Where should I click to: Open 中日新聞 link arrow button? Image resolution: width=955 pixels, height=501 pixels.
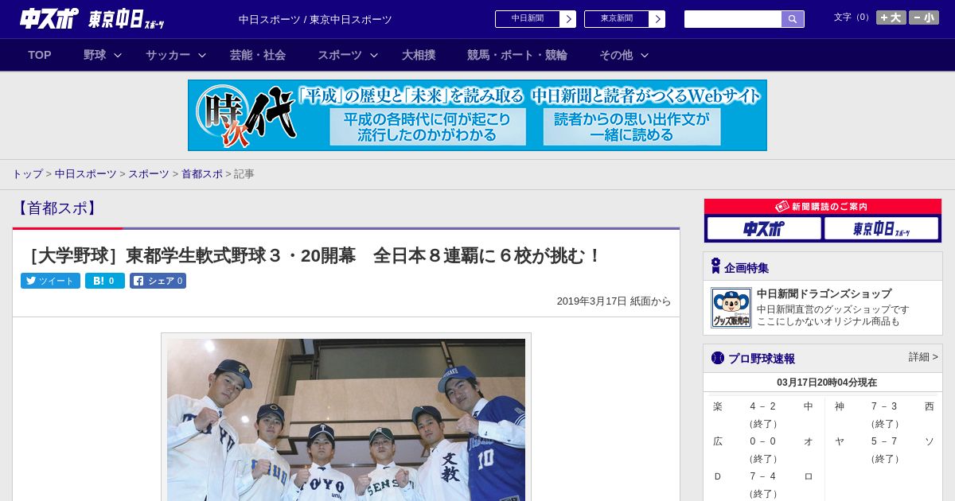568,19
